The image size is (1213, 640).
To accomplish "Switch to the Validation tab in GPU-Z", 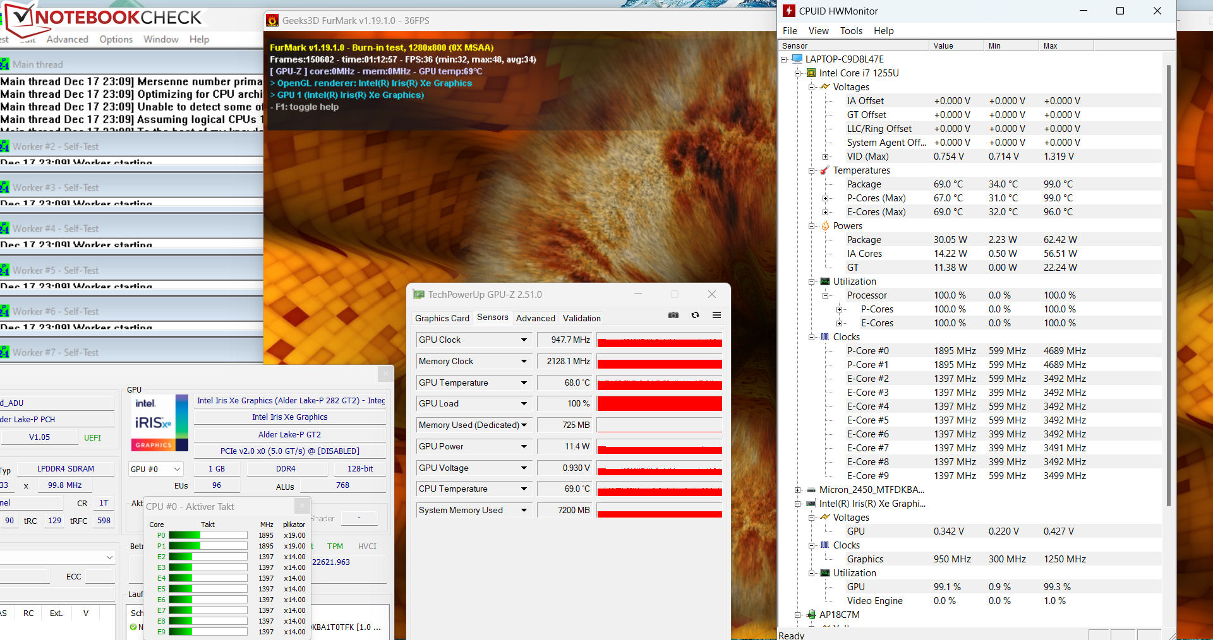I will click(x=581, y=318).
